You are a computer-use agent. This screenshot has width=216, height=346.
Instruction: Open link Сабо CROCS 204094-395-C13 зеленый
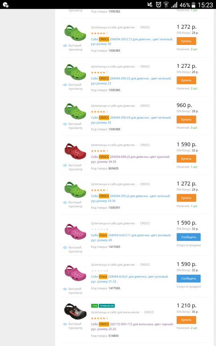132,41
